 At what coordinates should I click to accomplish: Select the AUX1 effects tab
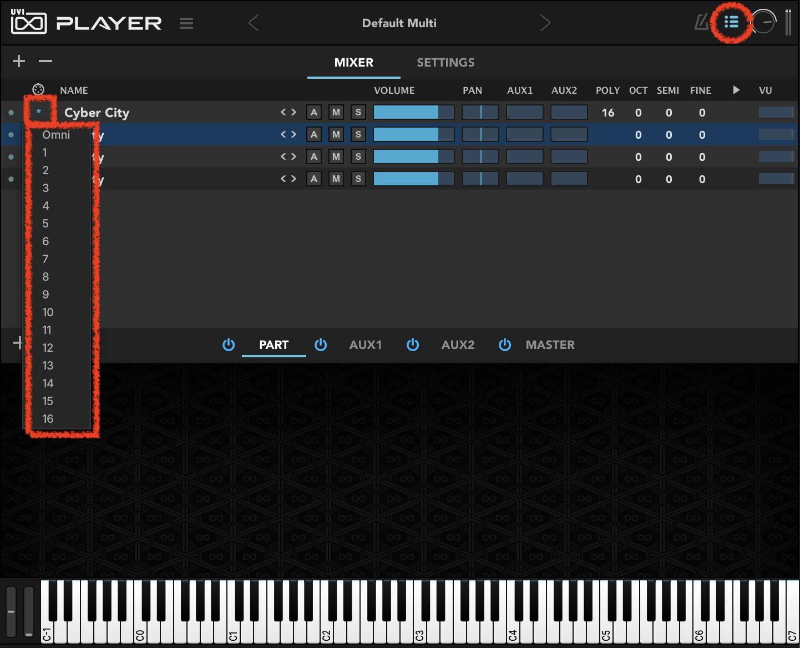(366, 345)
